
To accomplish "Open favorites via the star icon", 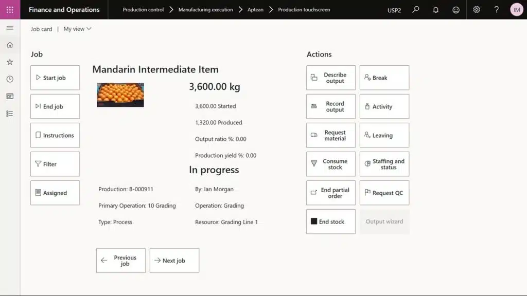I will click(x=9, y=62).
